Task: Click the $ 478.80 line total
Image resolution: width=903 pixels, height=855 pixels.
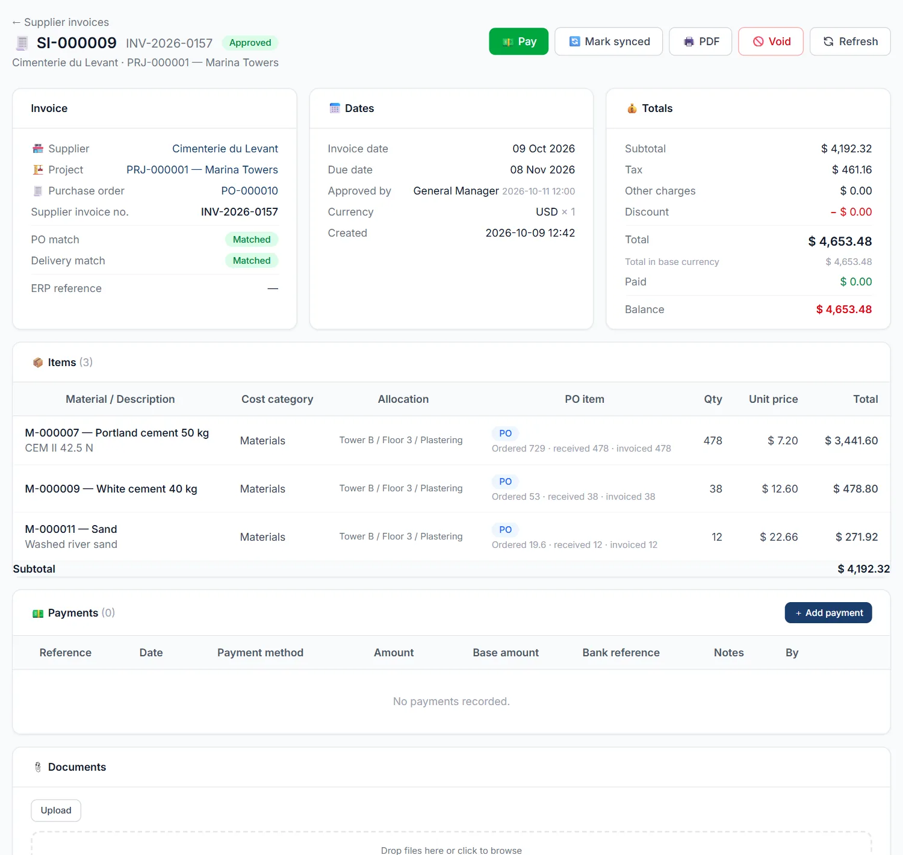Action: pos(855,489)
